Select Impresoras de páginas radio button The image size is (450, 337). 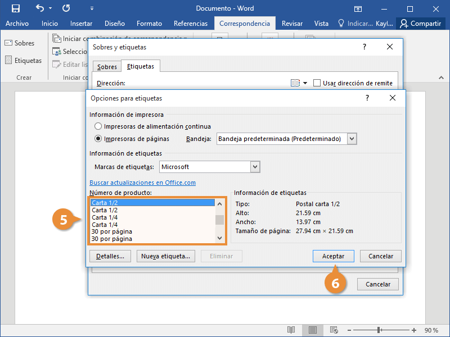(x=98, y=139)
